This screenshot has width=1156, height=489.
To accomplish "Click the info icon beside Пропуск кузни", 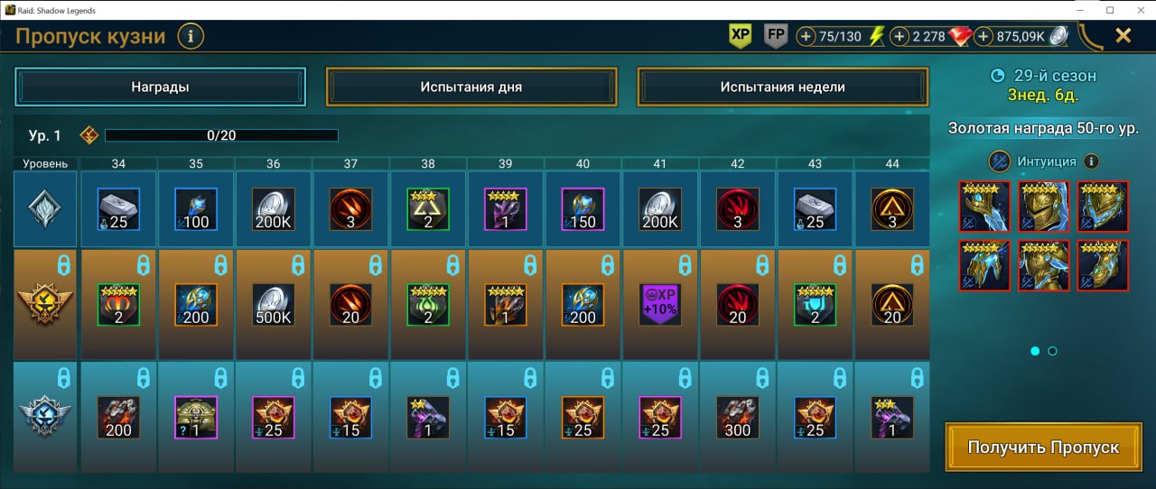I will tap(191, 37).
